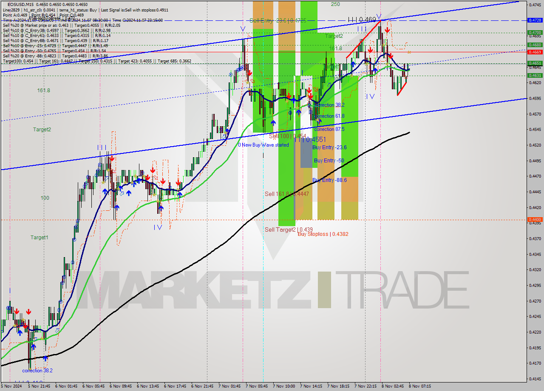The width and height of the screenshot is (544, 391).
Task: Click the 0.4520 price scale value
Action: point(534,145)
